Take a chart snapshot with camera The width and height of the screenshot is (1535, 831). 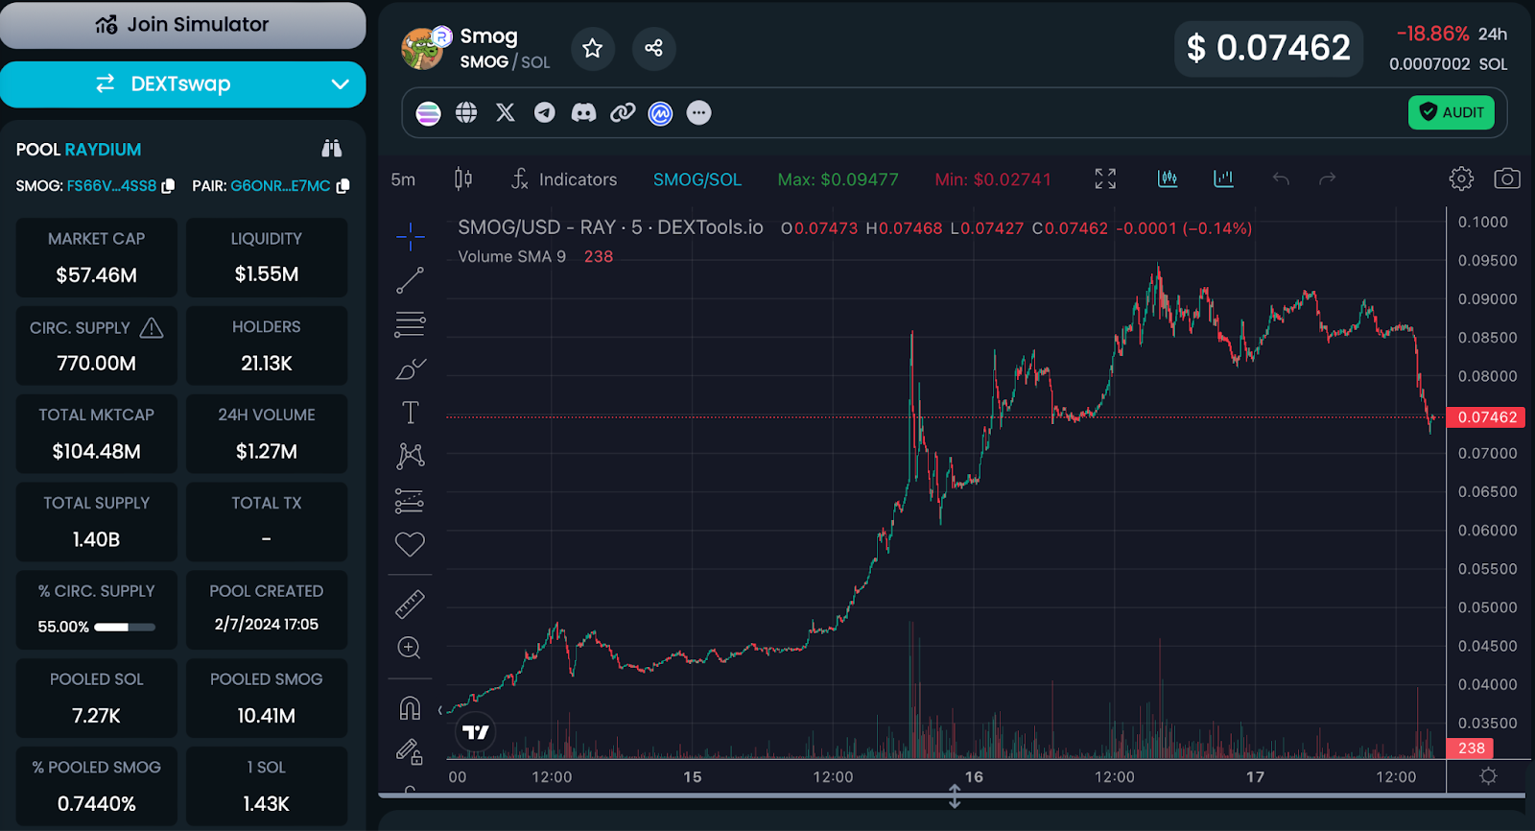pos(1507,178)
